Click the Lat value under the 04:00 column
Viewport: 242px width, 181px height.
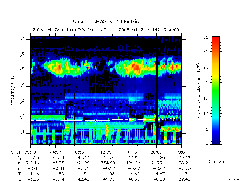pos(58,169)
